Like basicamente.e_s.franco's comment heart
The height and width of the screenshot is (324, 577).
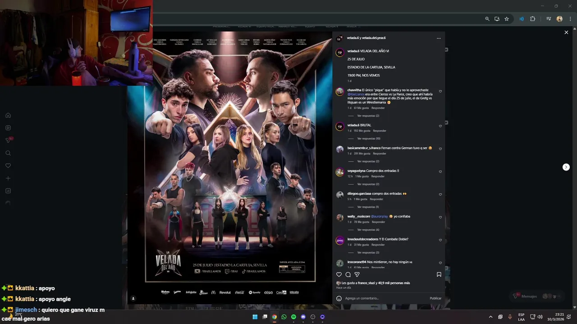pos(440,149)
